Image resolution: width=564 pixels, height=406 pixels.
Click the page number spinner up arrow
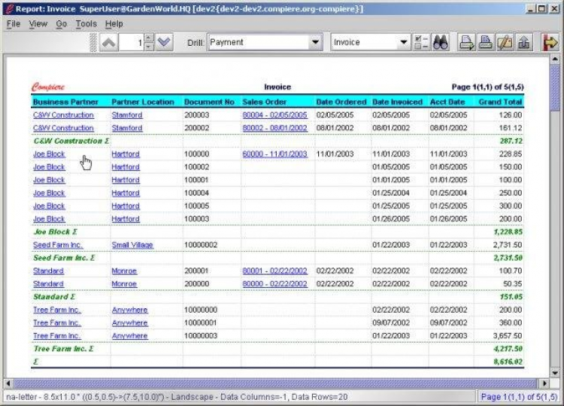(x=149, y=38)
